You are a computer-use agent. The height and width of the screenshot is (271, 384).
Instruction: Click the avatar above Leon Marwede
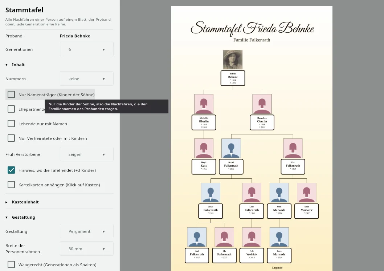(279, 237)
